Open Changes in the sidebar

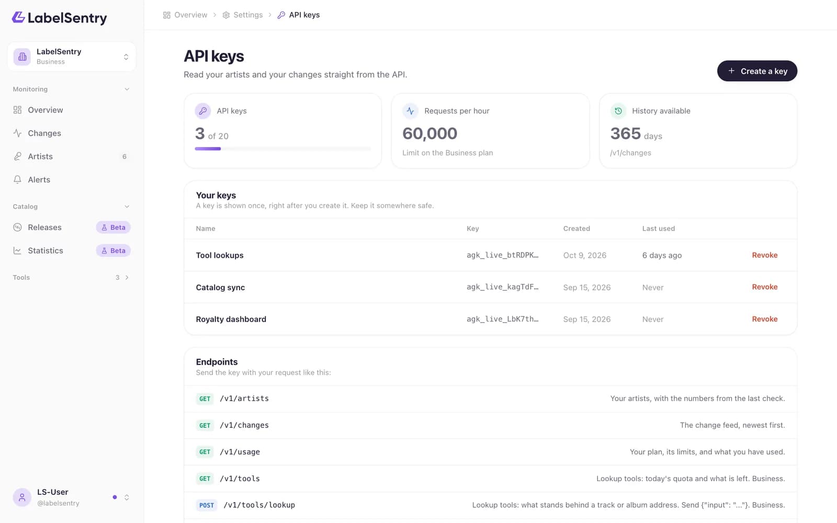point(72,133)
